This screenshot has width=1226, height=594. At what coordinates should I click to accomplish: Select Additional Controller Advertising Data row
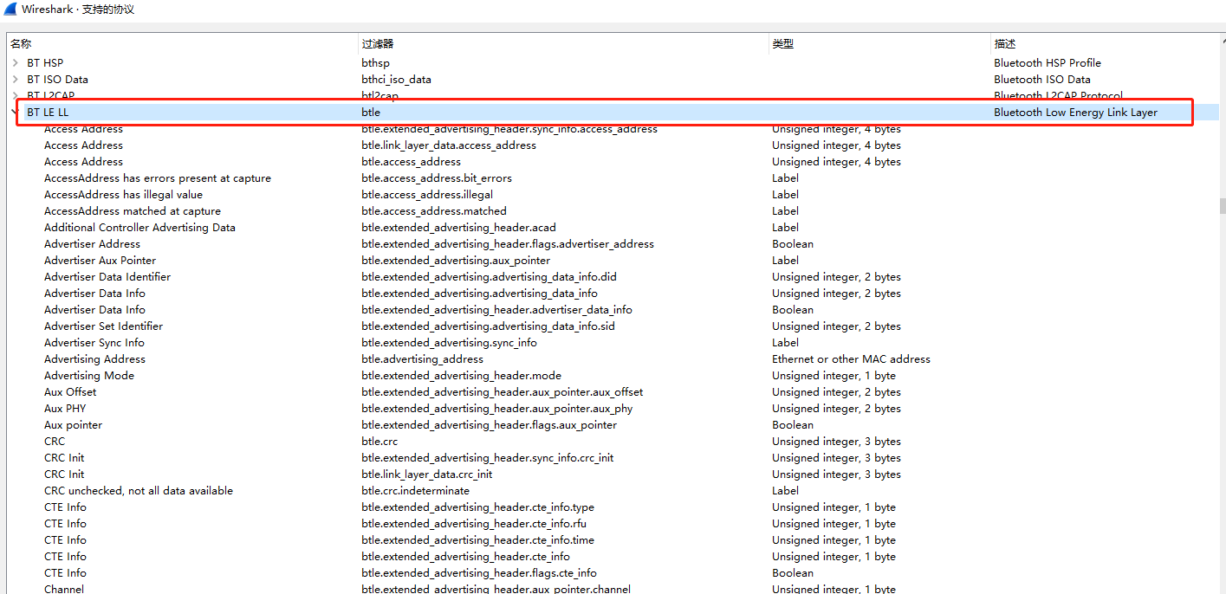[x=139, y=228]
